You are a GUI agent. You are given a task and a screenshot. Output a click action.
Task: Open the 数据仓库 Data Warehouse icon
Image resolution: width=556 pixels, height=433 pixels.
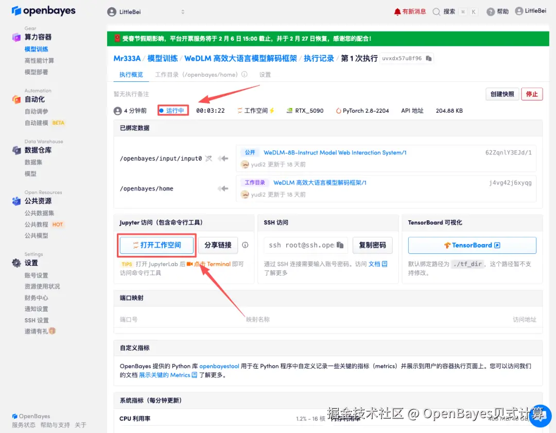click(x=18, y=150)
